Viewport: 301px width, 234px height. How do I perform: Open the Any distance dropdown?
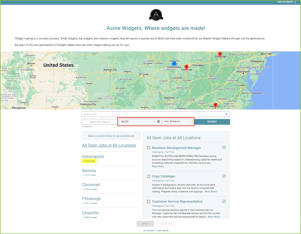pos(177,122)
